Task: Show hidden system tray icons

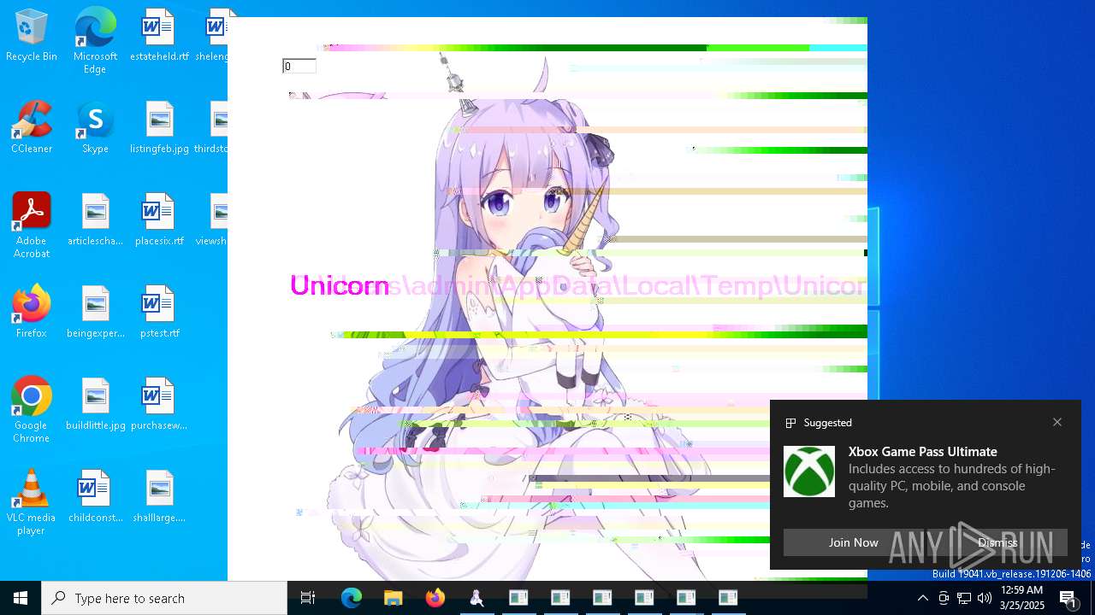Action: click(922, 598)
